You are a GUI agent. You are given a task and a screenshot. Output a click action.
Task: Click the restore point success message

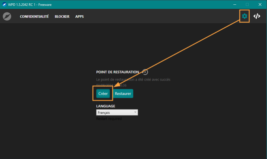coord(133,79)
